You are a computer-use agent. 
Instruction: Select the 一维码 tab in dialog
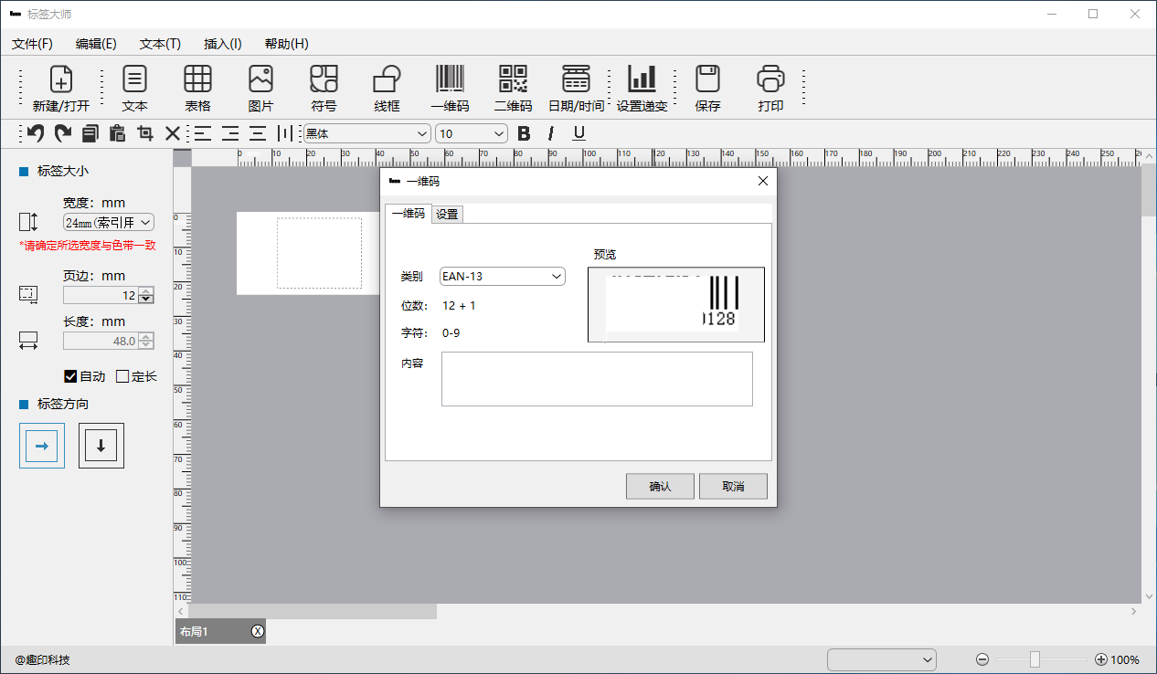click(x=409, y=214)
